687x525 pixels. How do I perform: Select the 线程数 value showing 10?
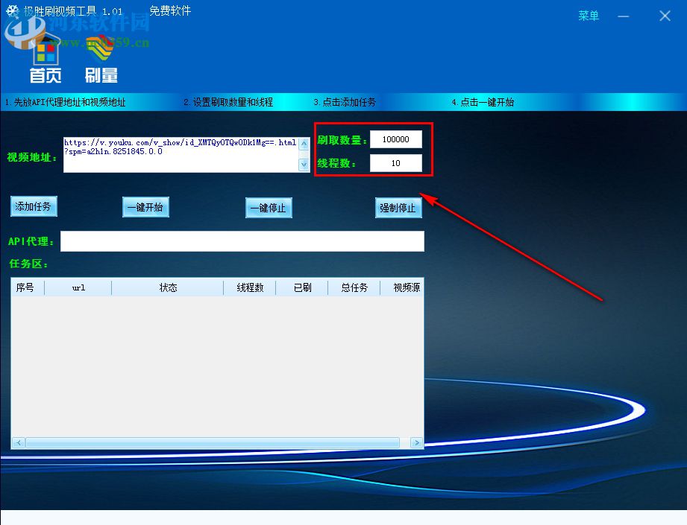[395, 163]
